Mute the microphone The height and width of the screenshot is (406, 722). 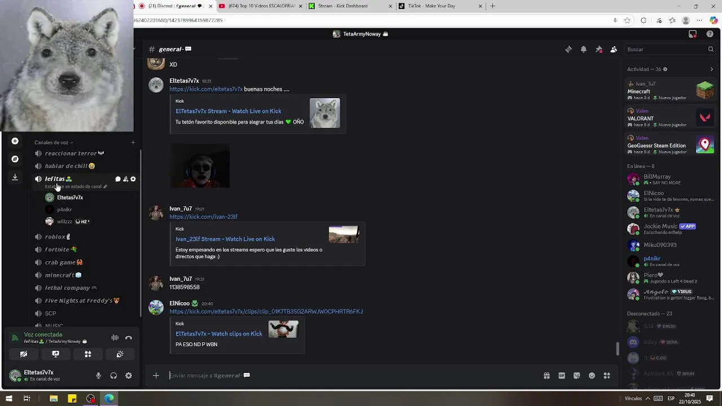(98, 376)
